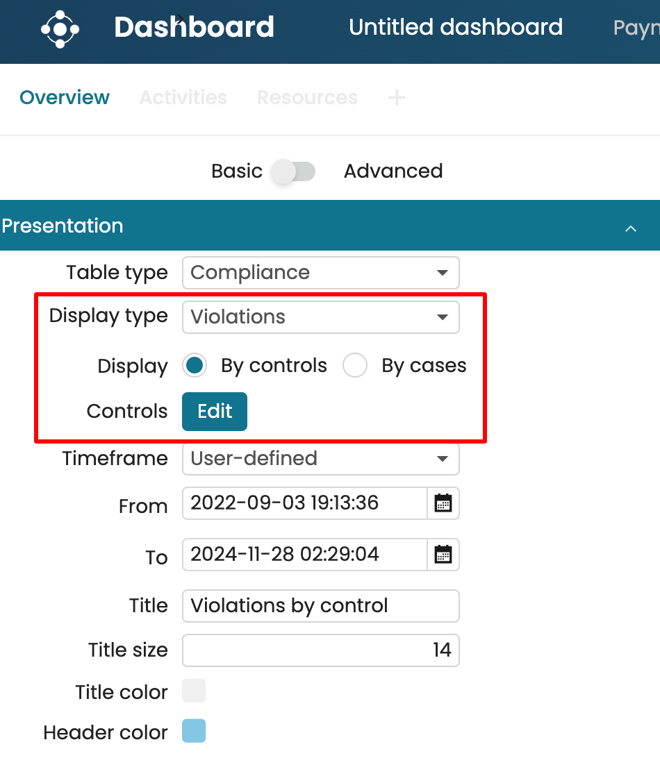Image resolution: width=660 pixels, height=758 pixels.
Task: Switch to the Overview tab
Action: pos(65,98)
